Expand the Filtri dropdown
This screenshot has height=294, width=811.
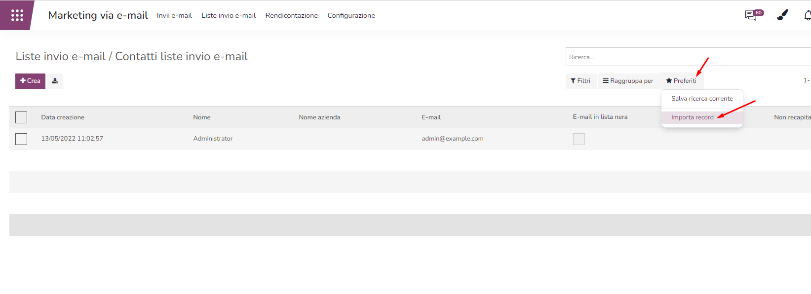pyautogui.click(x=580, y=81)
